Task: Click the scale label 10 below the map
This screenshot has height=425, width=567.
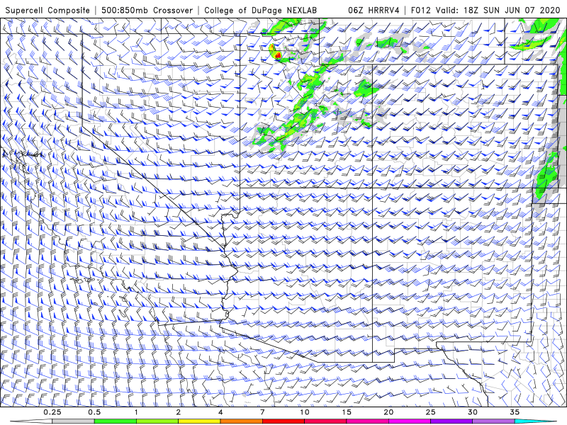Action: [305, 412]
